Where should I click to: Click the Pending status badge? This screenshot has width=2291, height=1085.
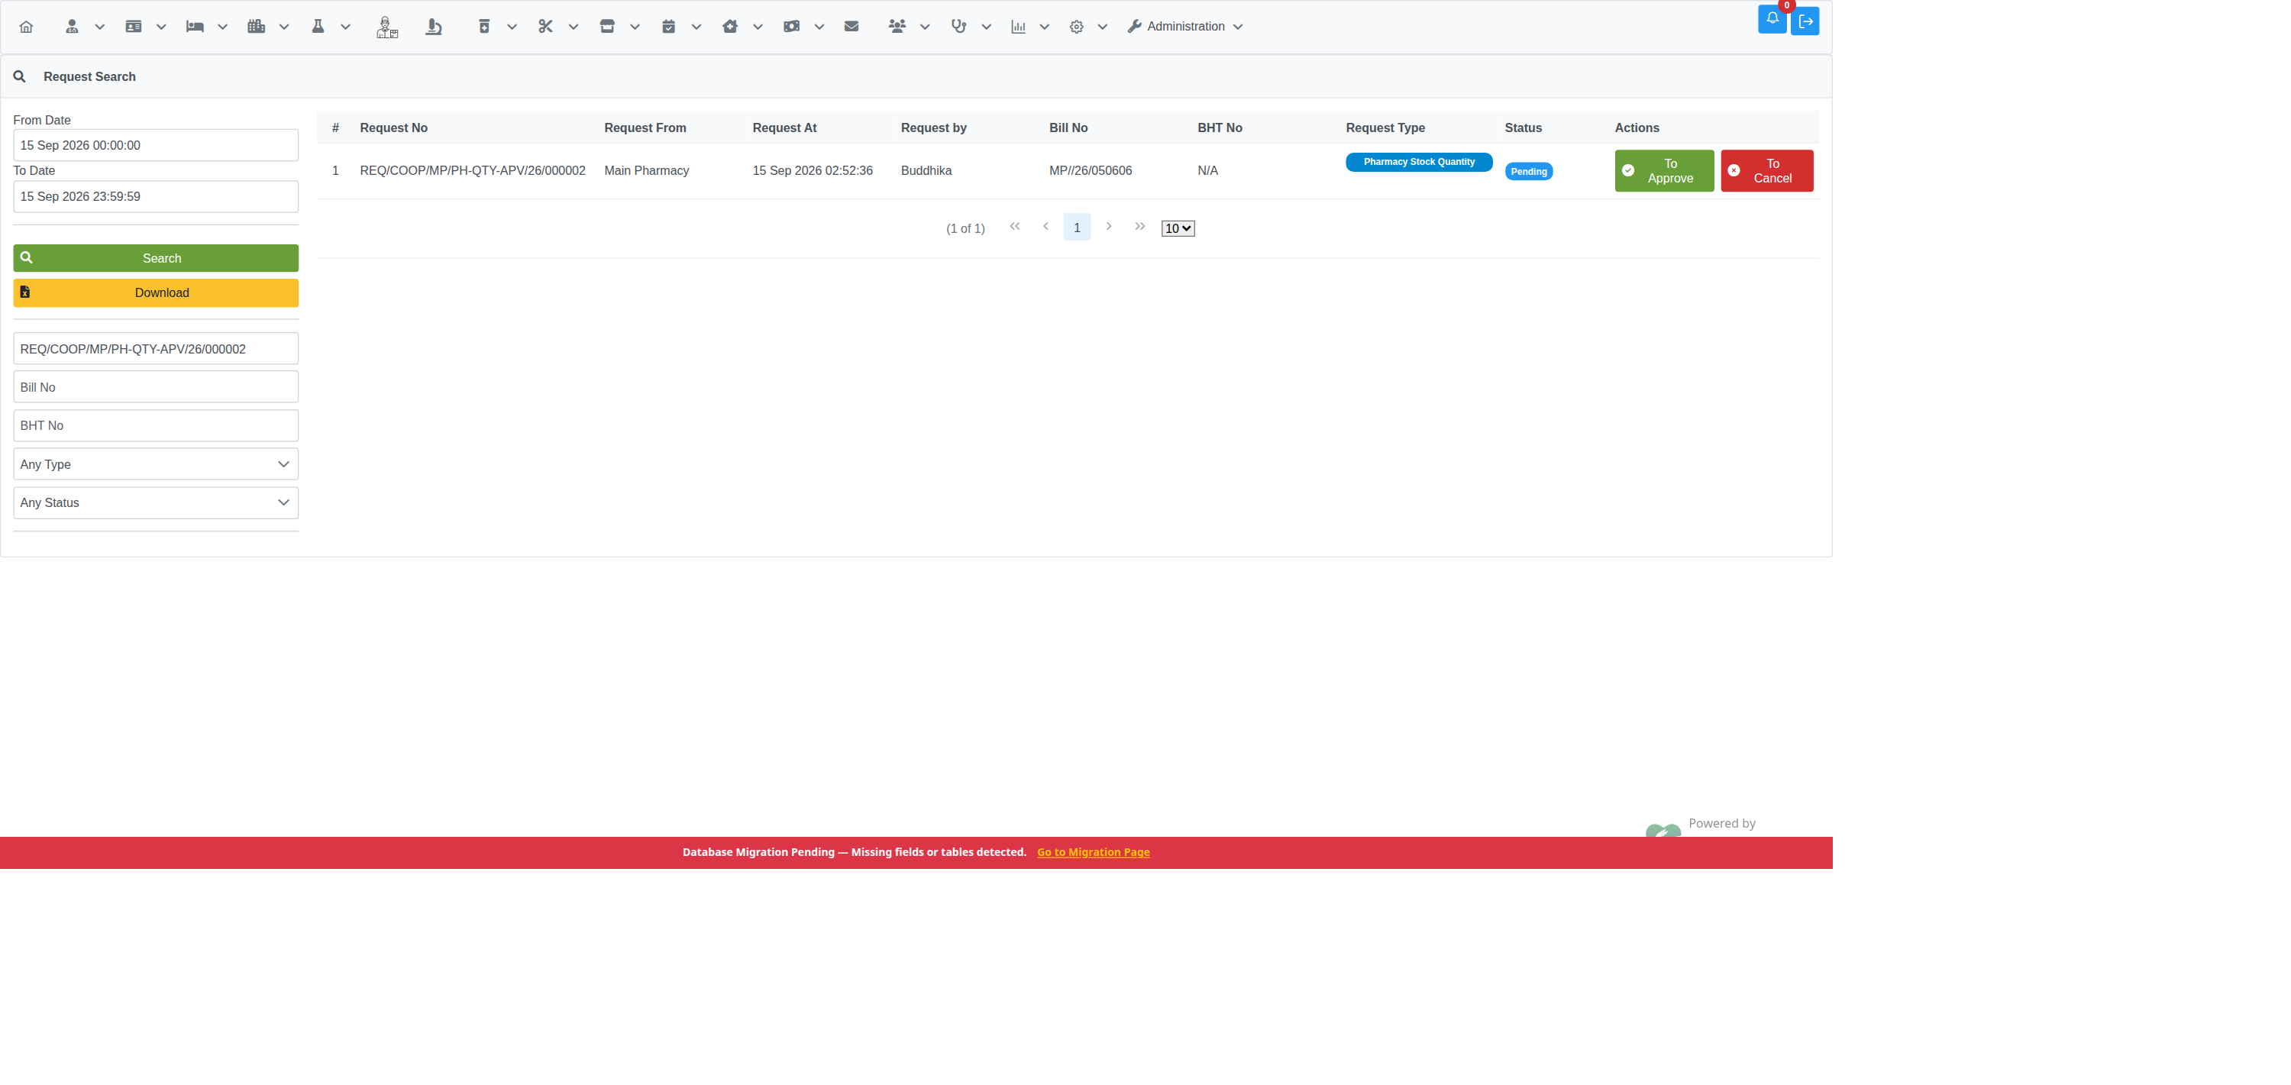[1528, 172]
